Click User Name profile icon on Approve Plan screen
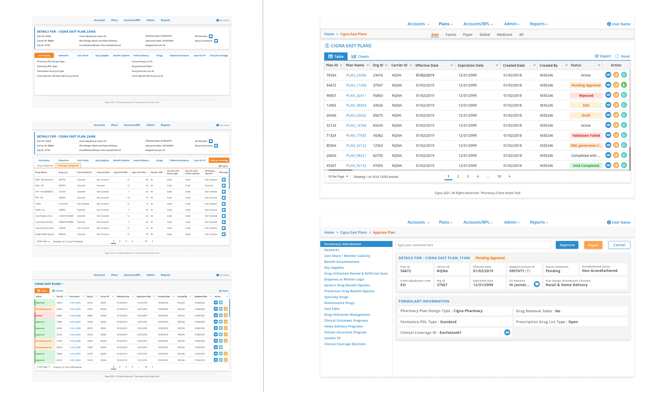The image size is (666, 401). tap(609, 222)
